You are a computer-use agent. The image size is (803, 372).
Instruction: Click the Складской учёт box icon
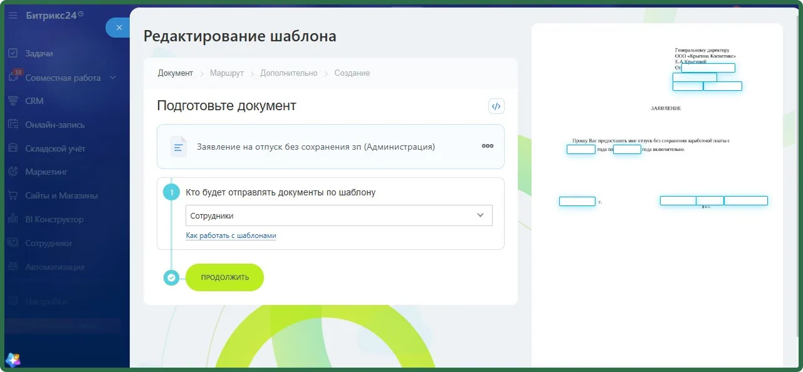[13, 148]
